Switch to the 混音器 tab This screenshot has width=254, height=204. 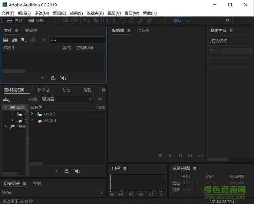point(143,31)
